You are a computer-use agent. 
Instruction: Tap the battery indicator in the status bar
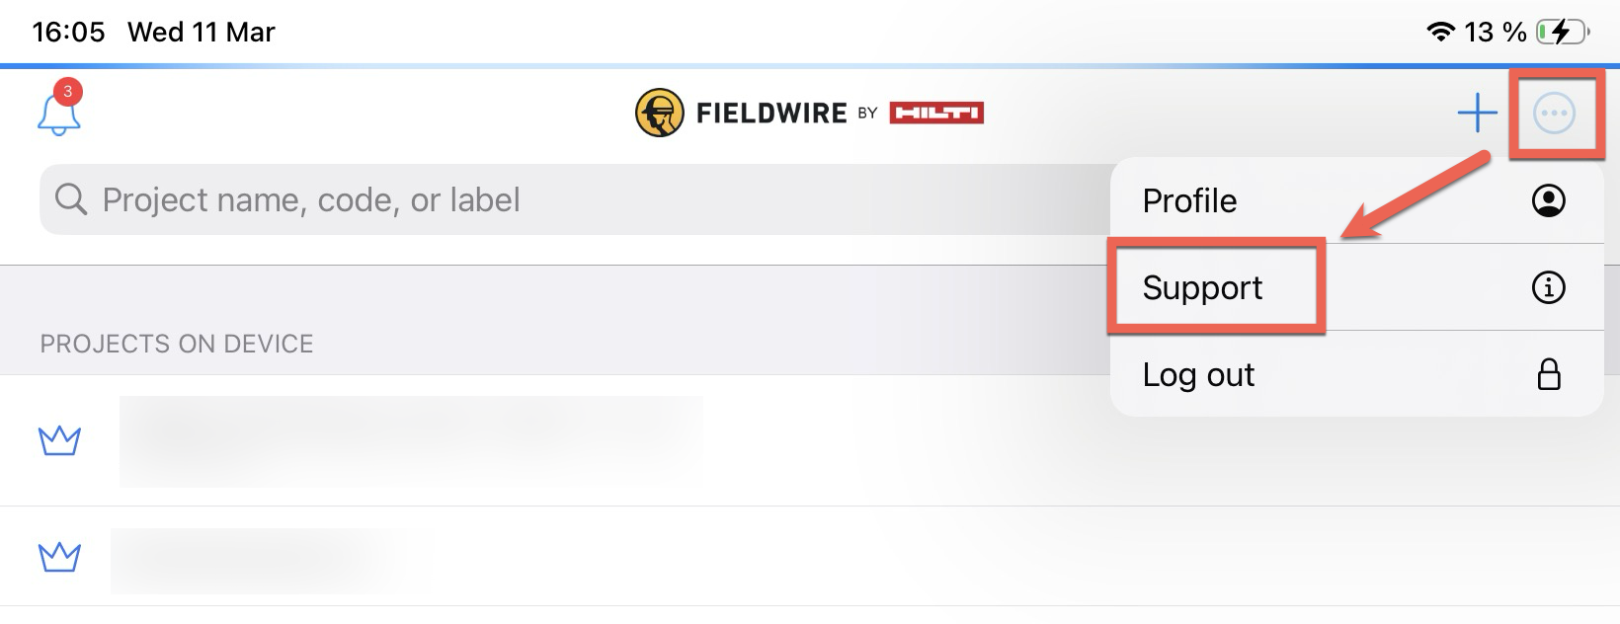pyautogui.click(x=1563, y=31)
